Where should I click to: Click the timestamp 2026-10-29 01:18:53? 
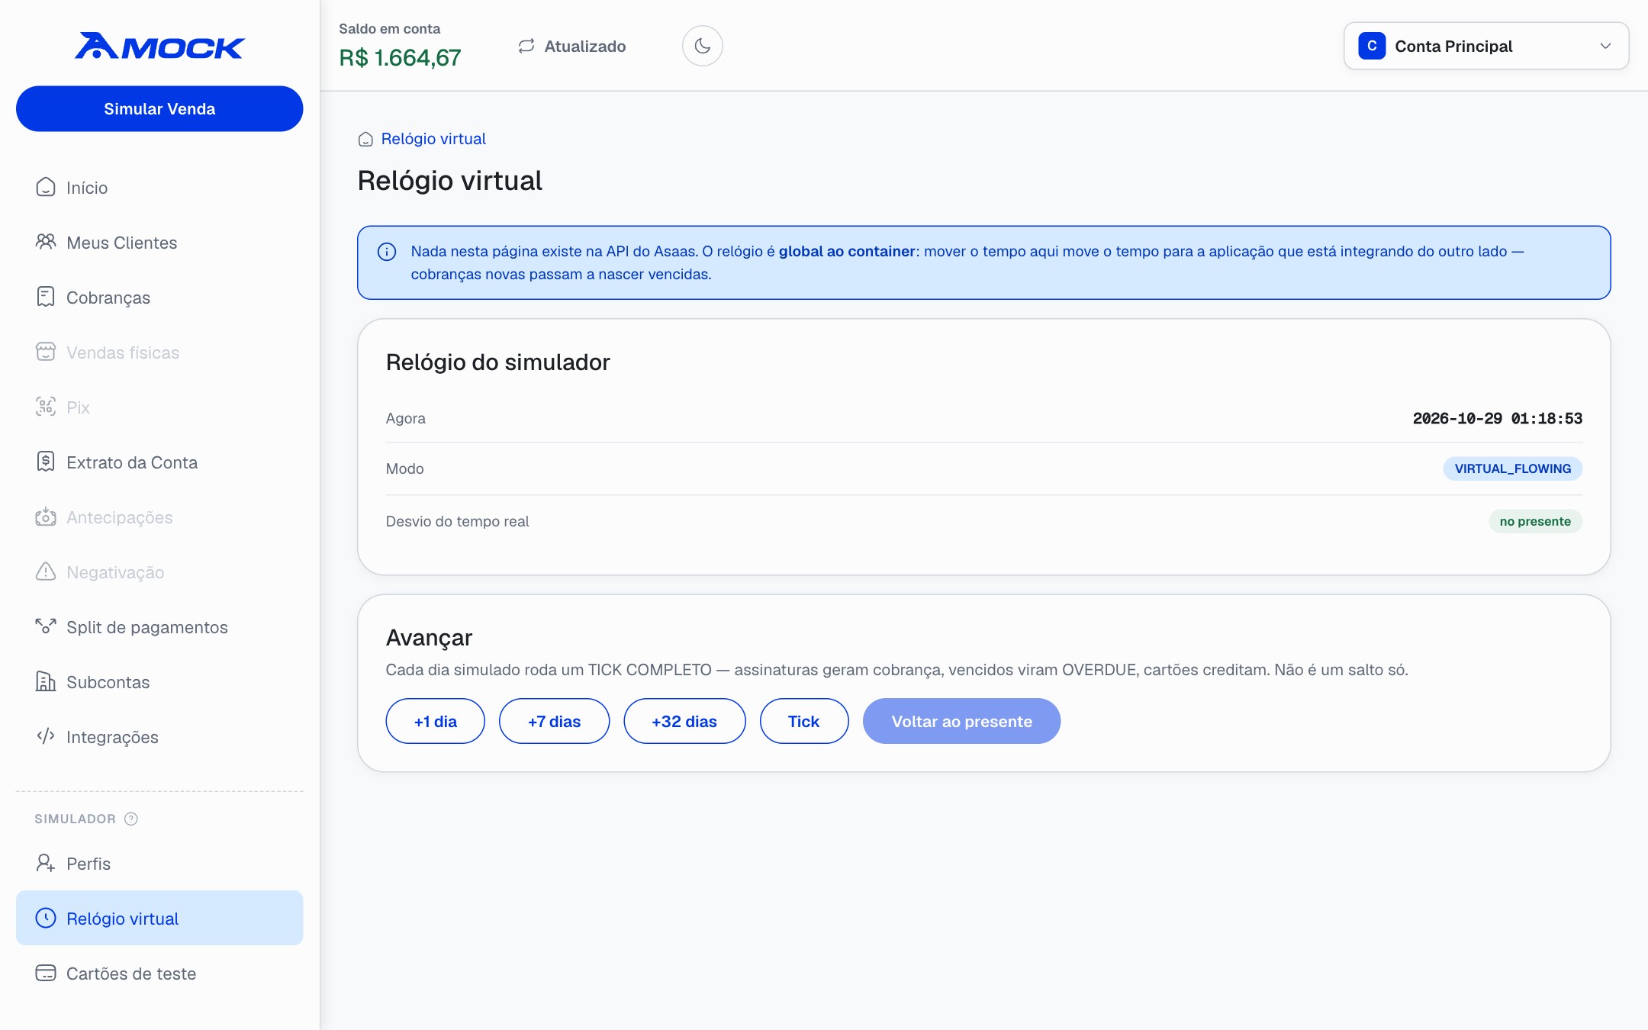click(1497, 418)
